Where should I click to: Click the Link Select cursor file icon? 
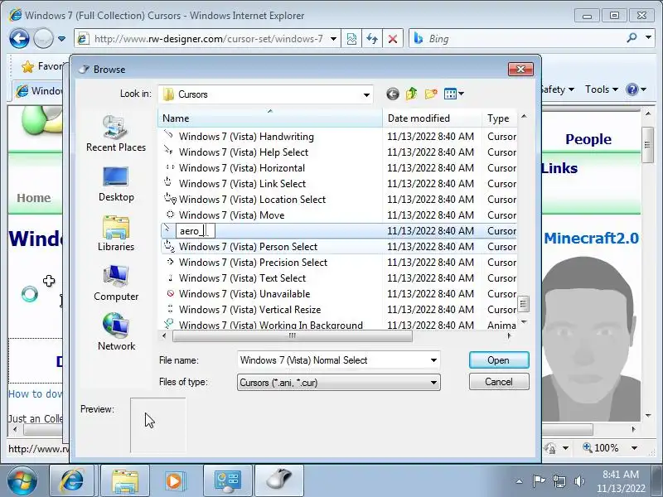tap(168, 182)
